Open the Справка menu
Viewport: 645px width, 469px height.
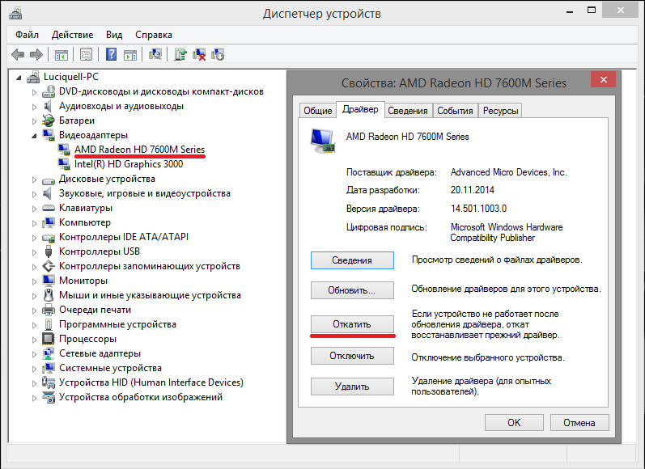154,35
